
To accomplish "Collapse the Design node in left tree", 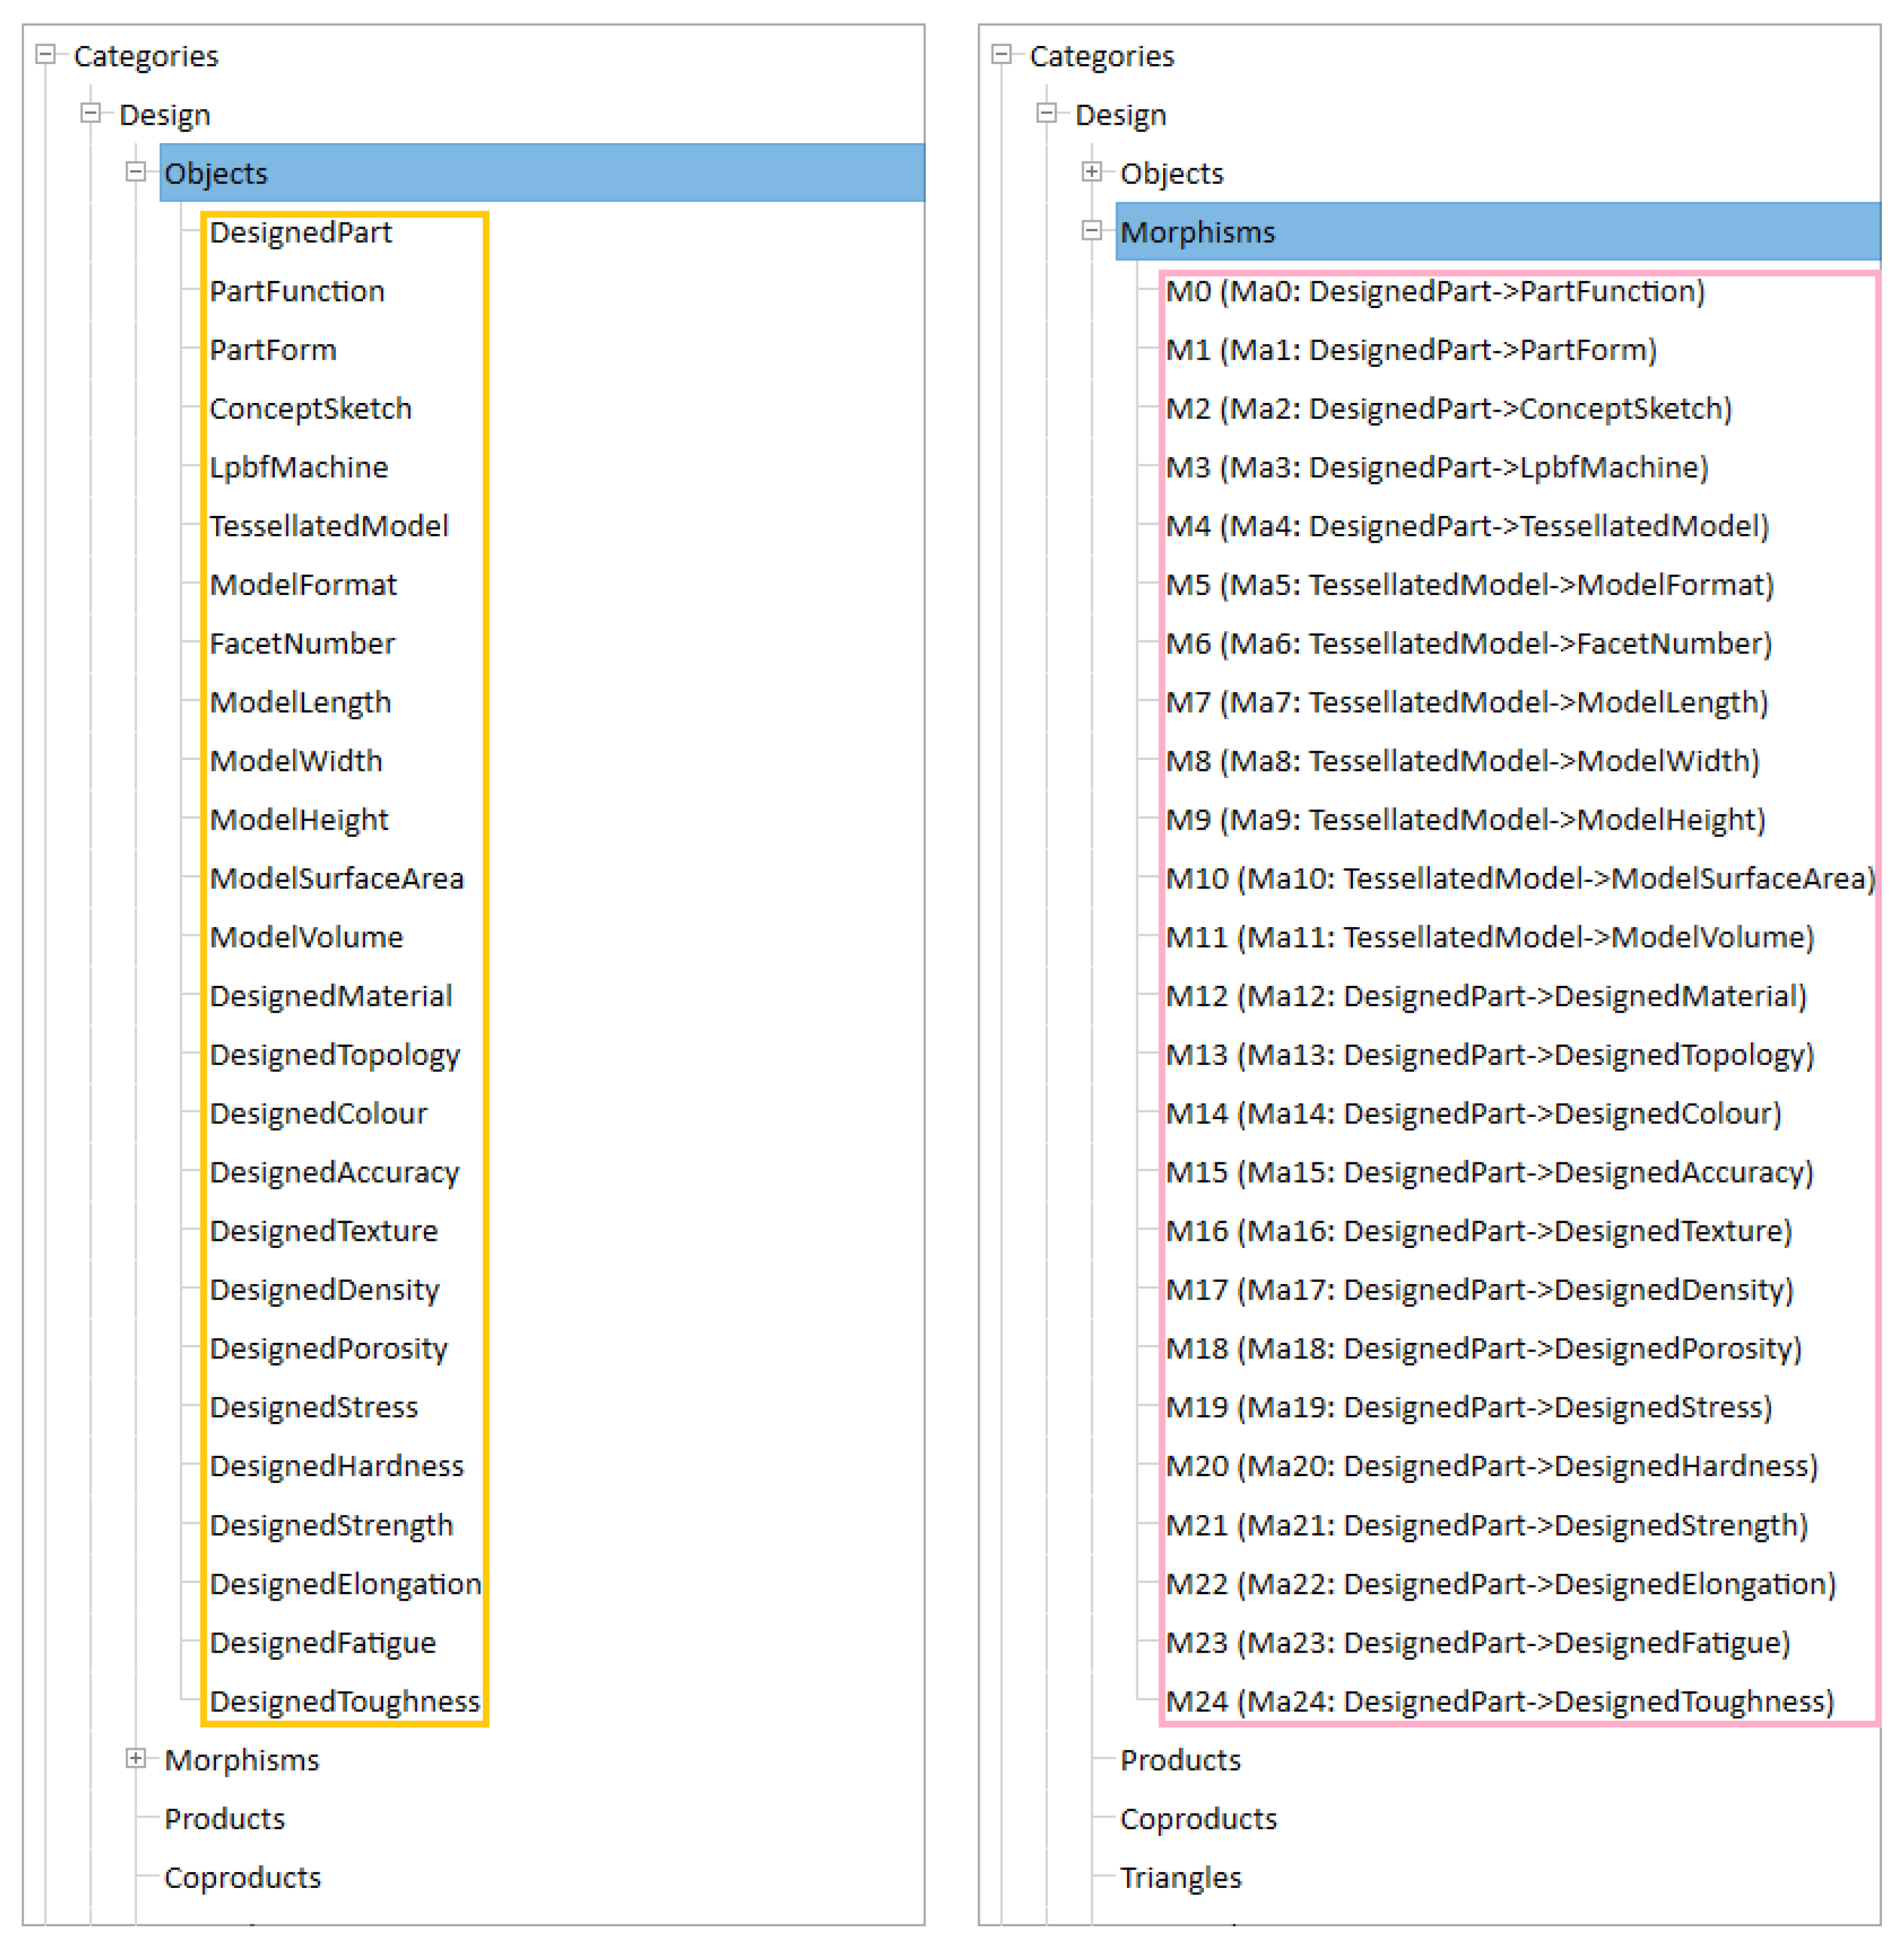I will point(90,113).
